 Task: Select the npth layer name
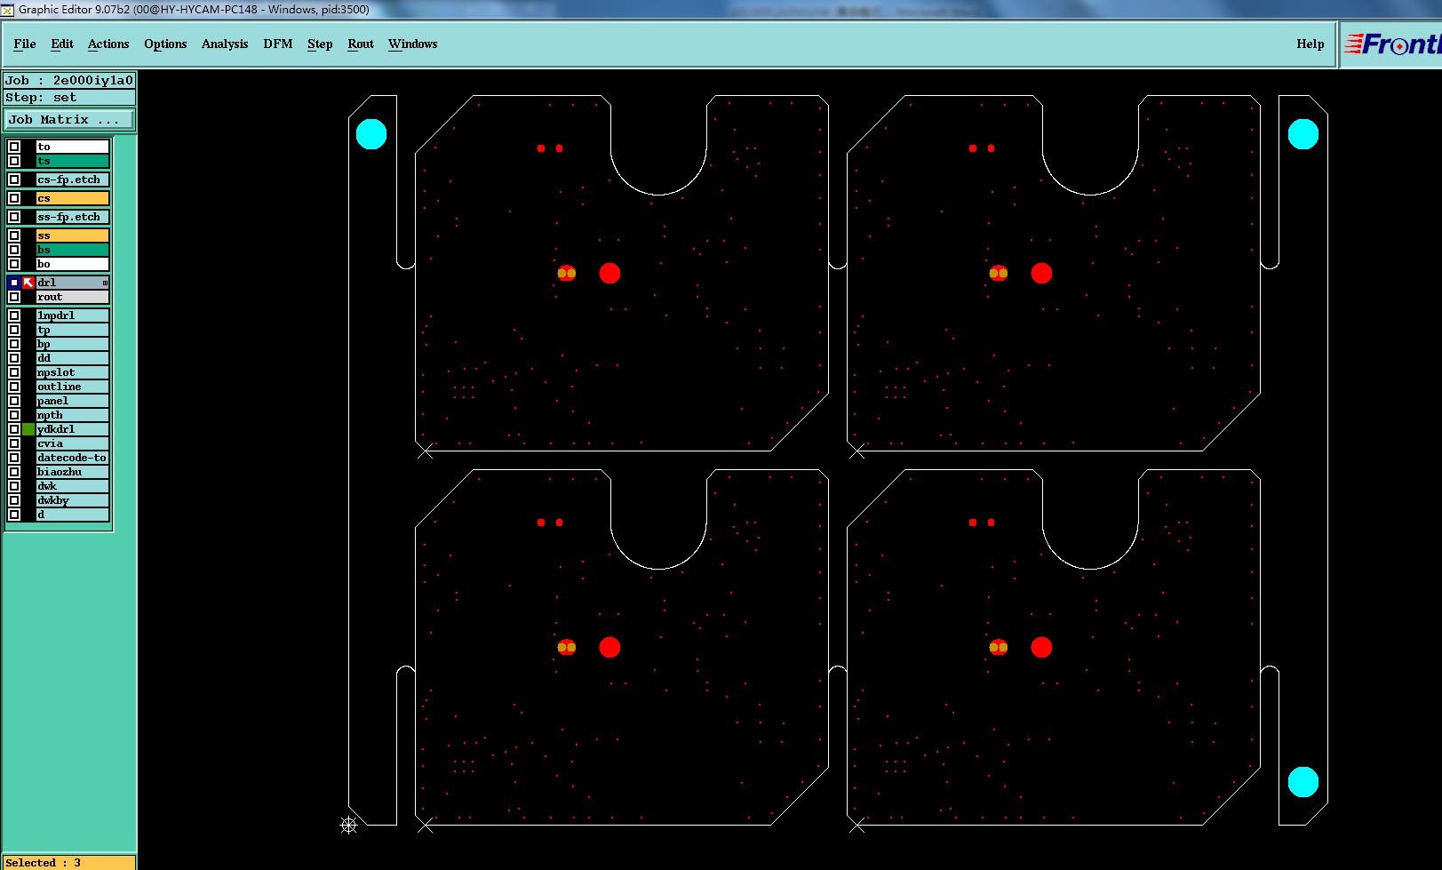pyautogui.click(x=73, y=415)
